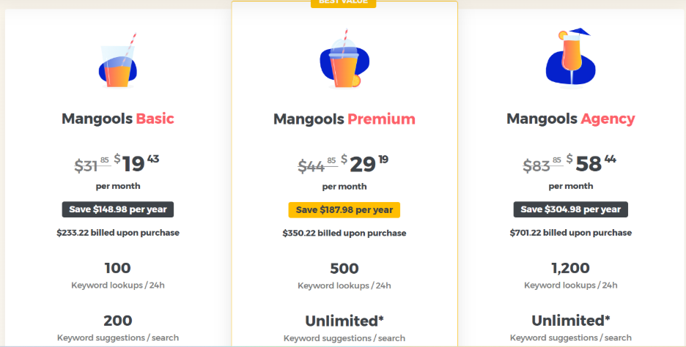Image resolution: width=686 pixels, height=347 pixels.
Task: Click the Save $304.98 per year badge
Action: click(570, 209)
